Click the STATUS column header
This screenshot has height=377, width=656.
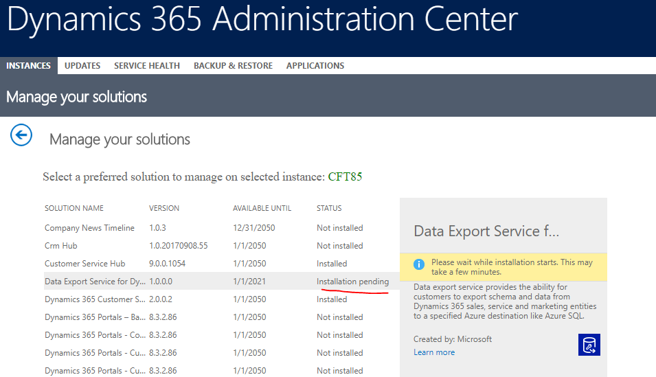coord(329,208)
